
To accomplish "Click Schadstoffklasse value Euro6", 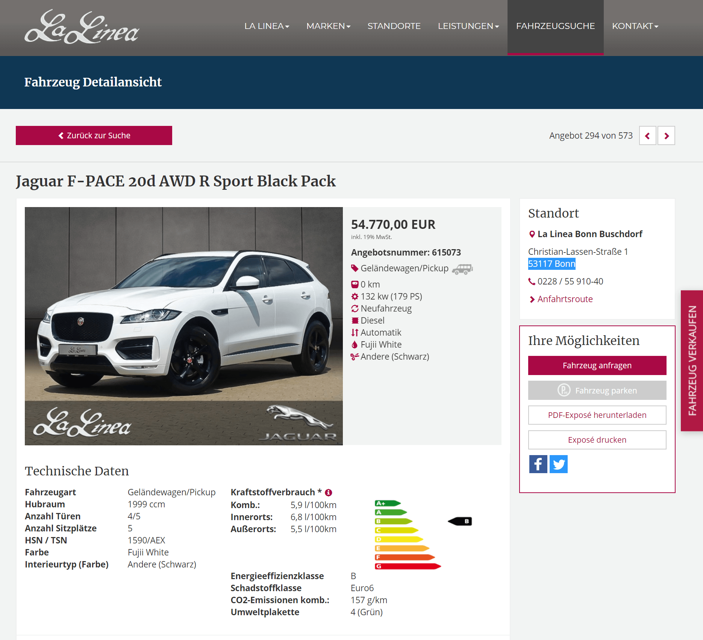I will [x=362, y=588].
